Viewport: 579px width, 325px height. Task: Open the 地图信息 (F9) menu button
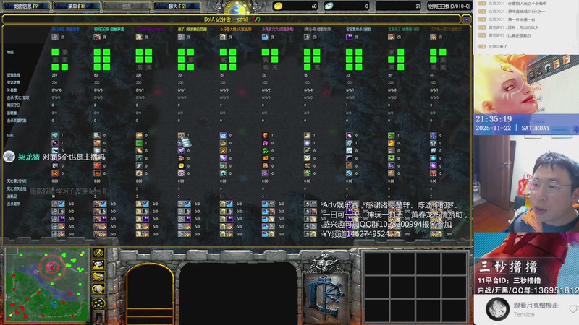pos(27,6)
